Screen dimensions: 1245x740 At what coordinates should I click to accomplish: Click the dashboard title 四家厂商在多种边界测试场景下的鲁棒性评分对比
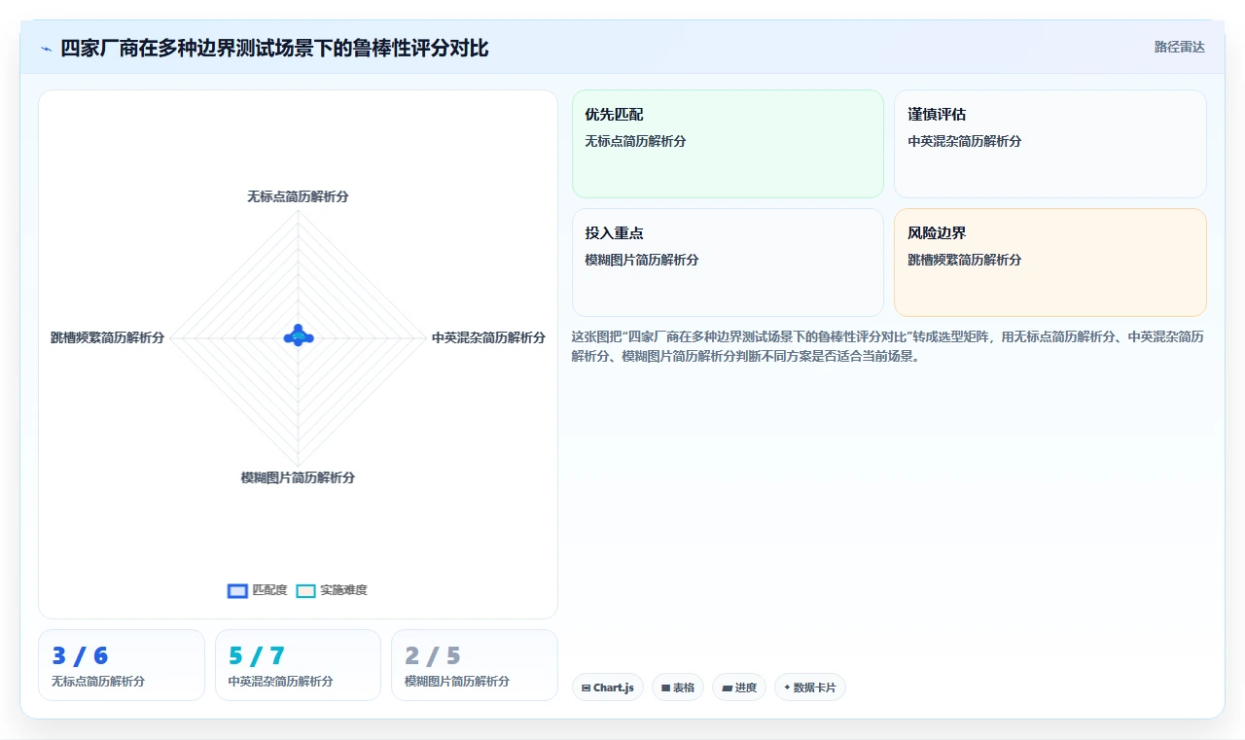274,48
